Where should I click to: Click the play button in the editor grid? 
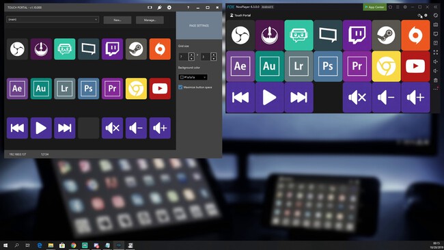click(x=41, y=128)
